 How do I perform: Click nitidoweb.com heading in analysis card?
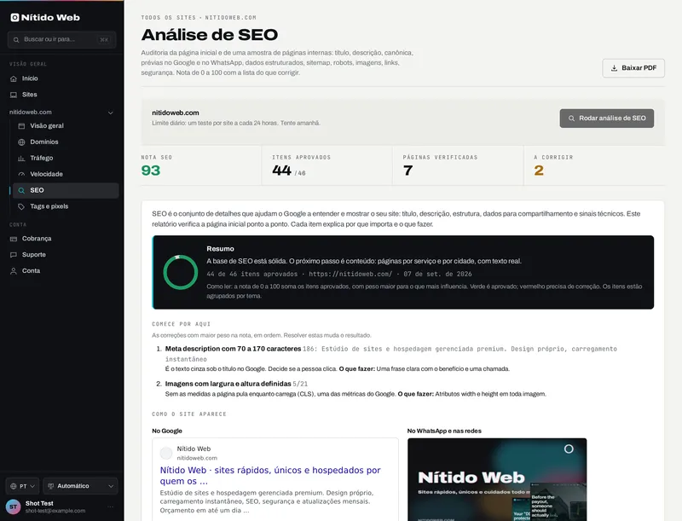click(x=176, y=113)
